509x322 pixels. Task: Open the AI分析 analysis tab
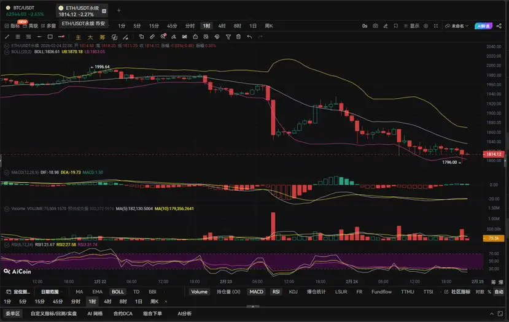pos(184,313)
